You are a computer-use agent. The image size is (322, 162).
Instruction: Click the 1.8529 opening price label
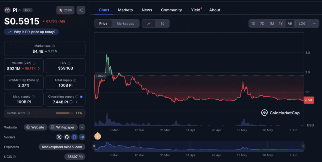(x=101, y=76)
